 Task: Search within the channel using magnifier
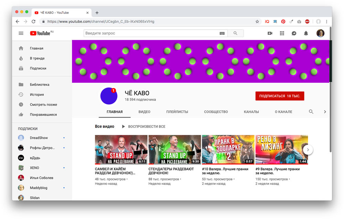click(311, 112)
